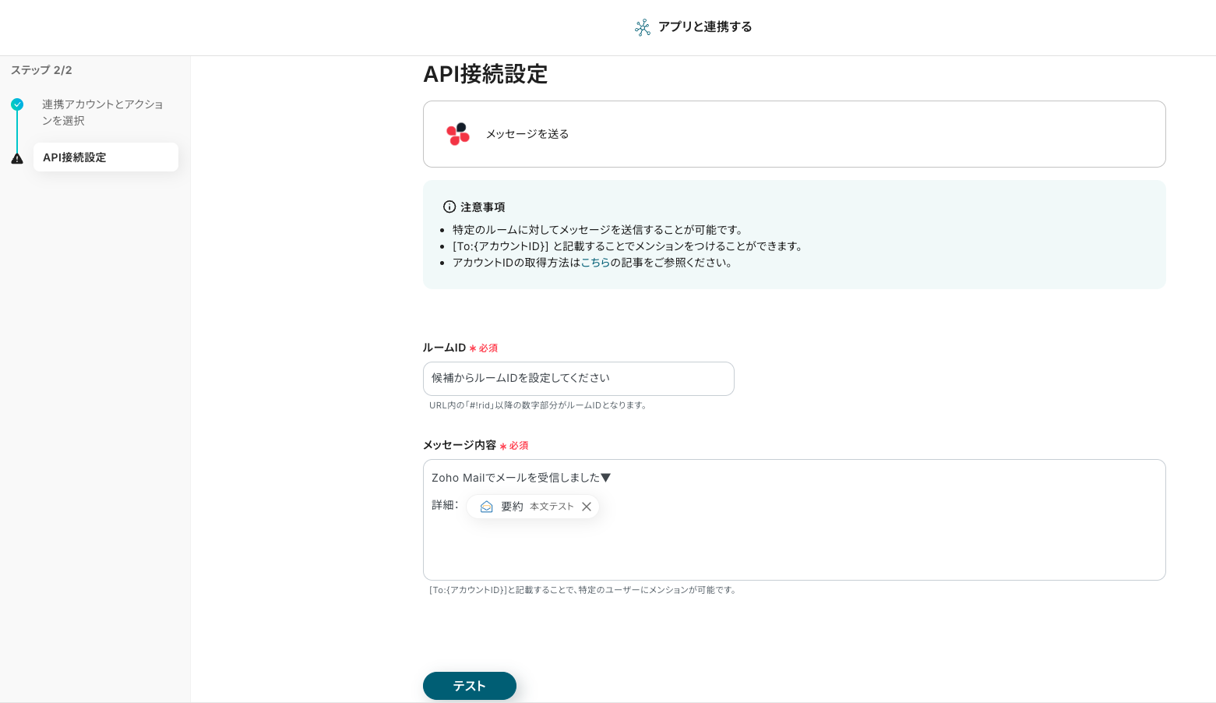Click the completed step checkmark icon

(17, 104)
